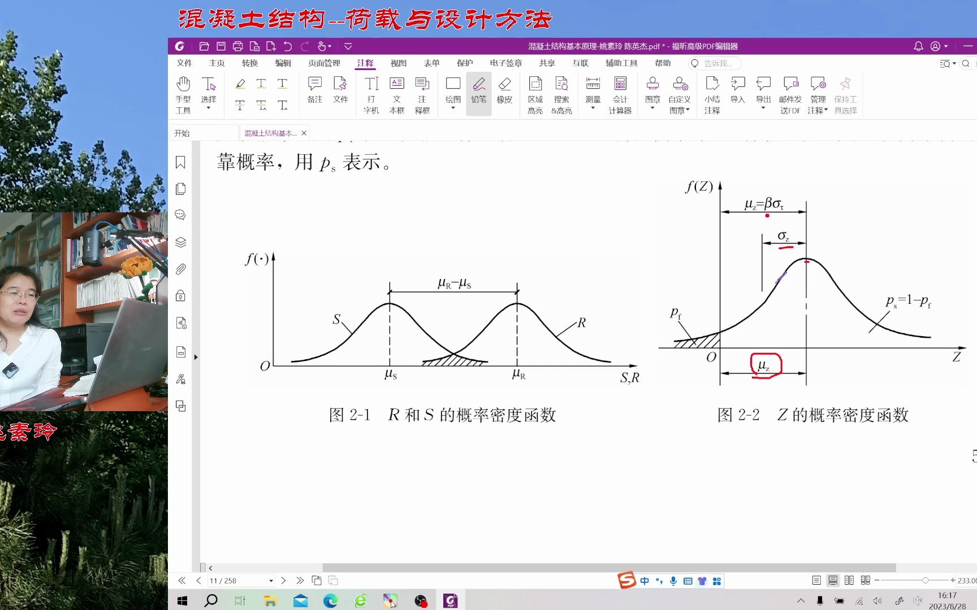Viewport: 977px width, 610px height.
Task: Switch to the 视图 (View) ribbon tab
Action: point(399,63)
